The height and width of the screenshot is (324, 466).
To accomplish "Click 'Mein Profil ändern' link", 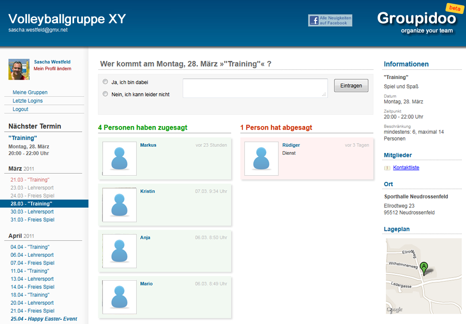I will tap(52, 69).
